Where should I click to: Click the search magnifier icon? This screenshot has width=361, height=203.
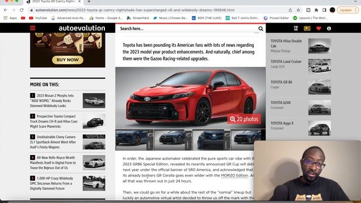261,29
